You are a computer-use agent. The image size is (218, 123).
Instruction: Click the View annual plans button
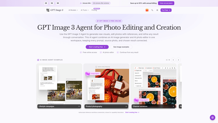pos(166,3)
